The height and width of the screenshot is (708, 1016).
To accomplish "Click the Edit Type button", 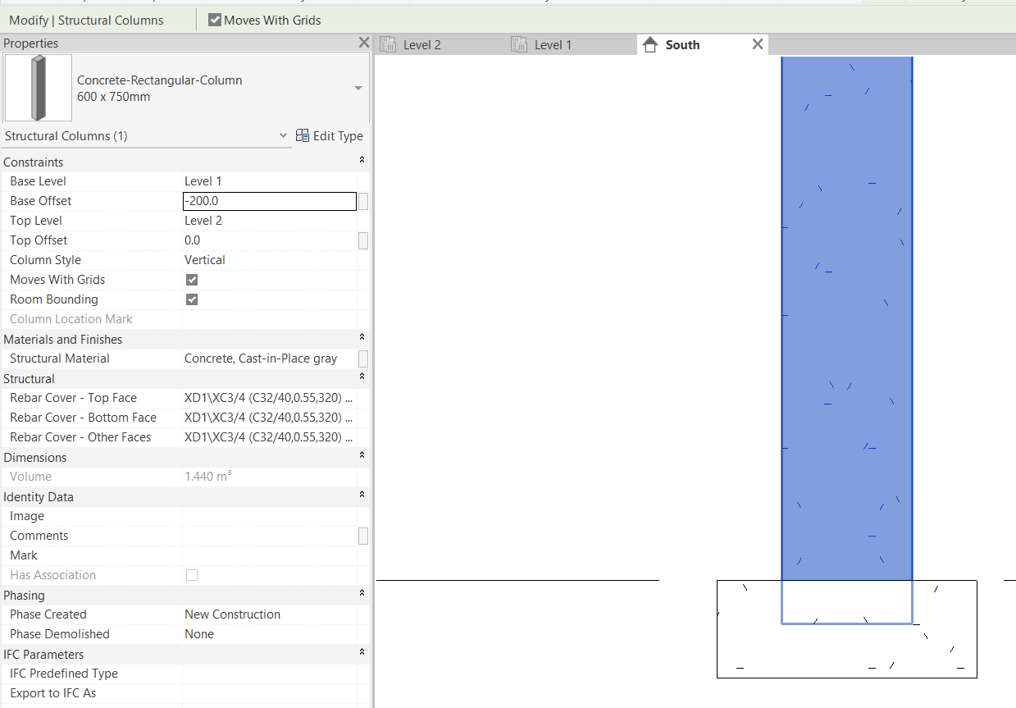I will pos(337,135).
